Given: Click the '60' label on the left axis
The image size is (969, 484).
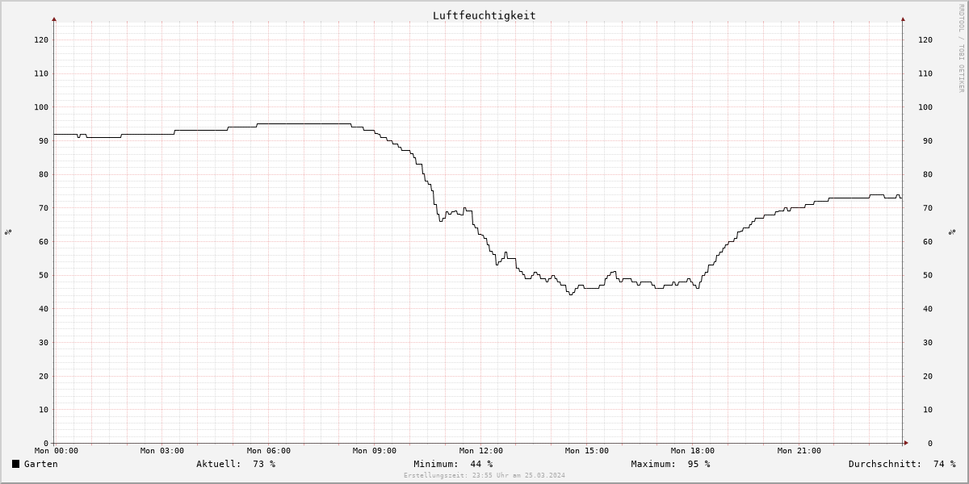Looking at the screenshot, I should (44, 242).
